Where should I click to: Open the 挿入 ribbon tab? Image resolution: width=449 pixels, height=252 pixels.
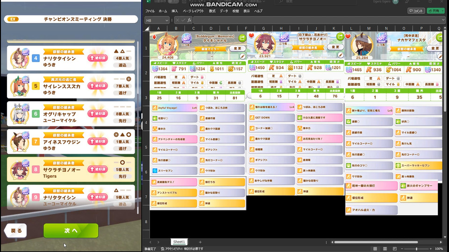click(174, 11)
